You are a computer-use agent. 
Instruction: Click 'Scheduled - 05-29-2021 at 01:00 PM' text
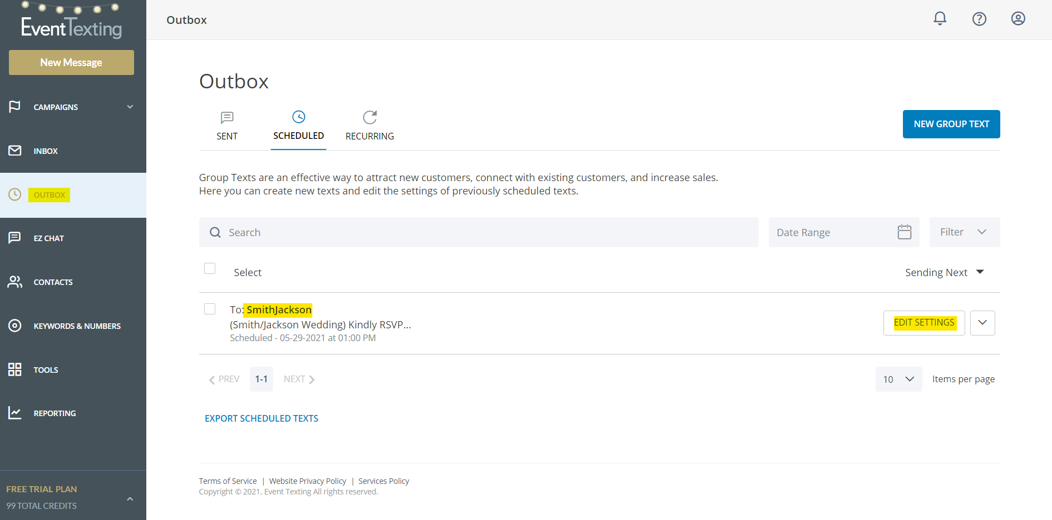pyautogui.click(x=303, y=338)
